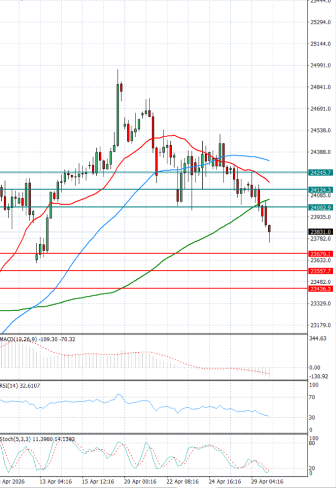Click the RSI(14) indicator label
Image resolution: width=336 pixels, height=488 pixels.
9,386
